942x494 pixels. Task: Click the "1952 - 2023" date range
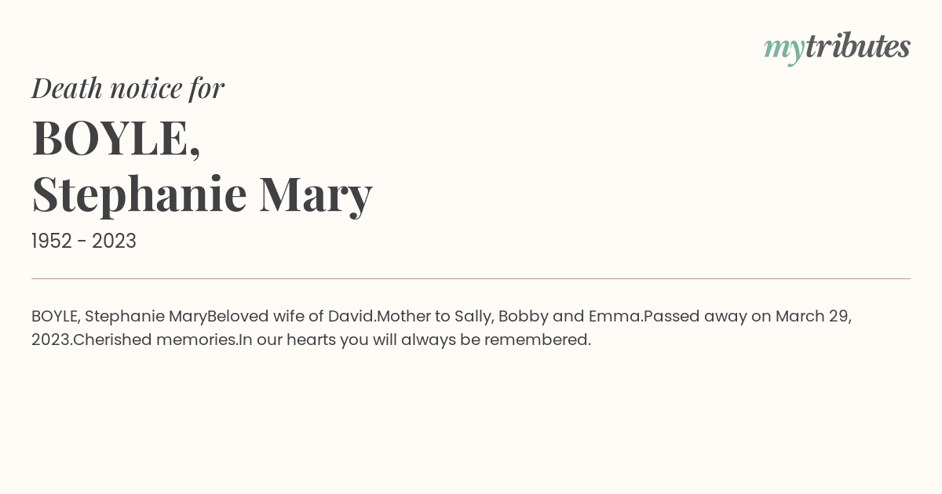click(x=84, y=242)
